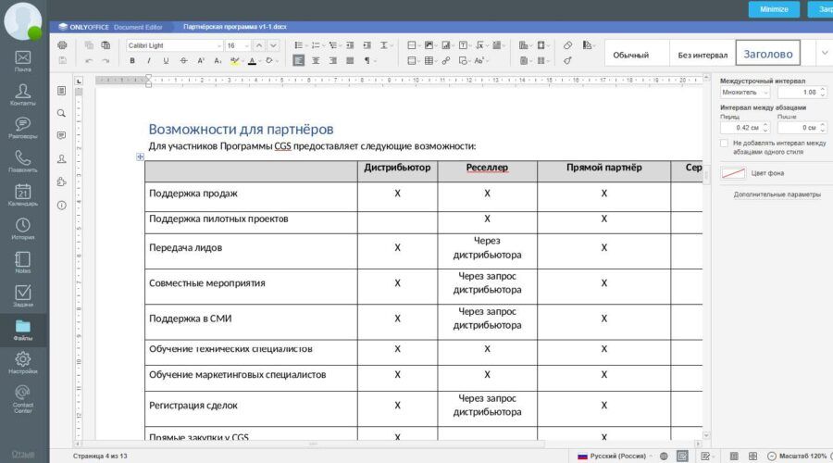Open the search icon in left panel
833x463 pixels.
62,113
